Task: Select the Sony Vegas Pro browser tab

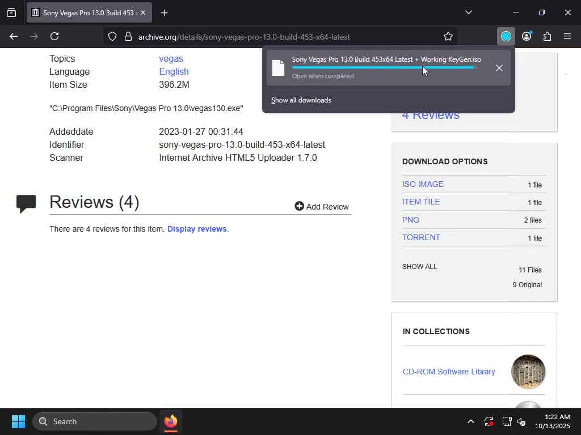Action: [x=89, y=12]
